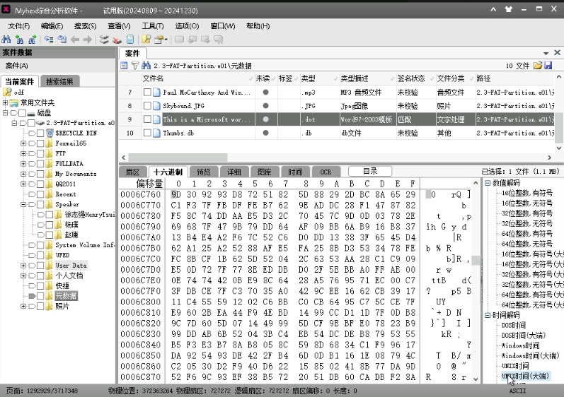Image resolution: width=564 pixels, height=397 pixels.
Task: Click find-previous binoculars with left green arrow
Action: coord(19,40)
